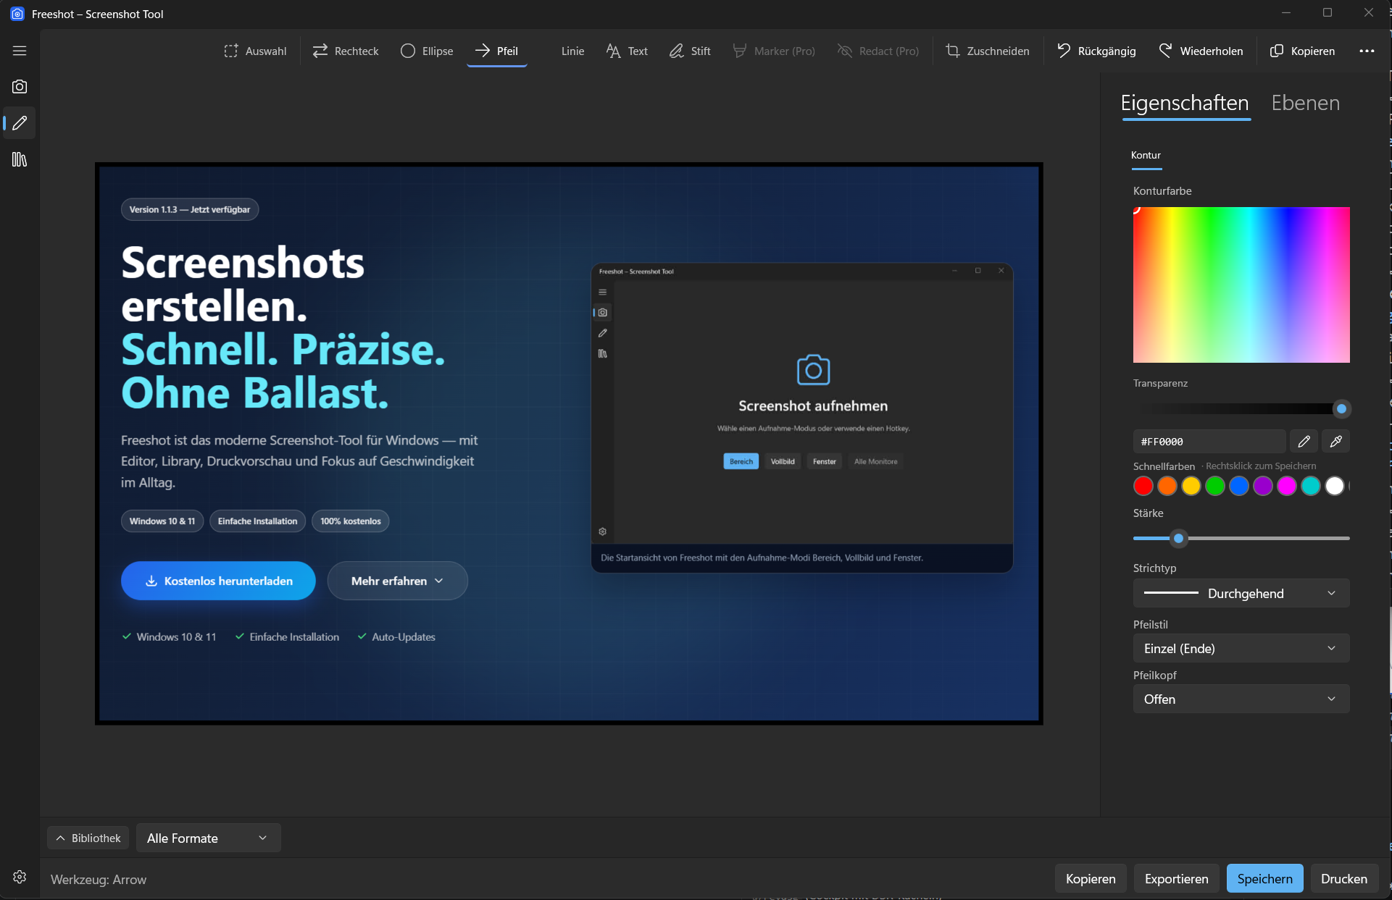
Task: Click Mehr erfahren in the screenshot
Action: pyautogui.click(x=397, y=581)
